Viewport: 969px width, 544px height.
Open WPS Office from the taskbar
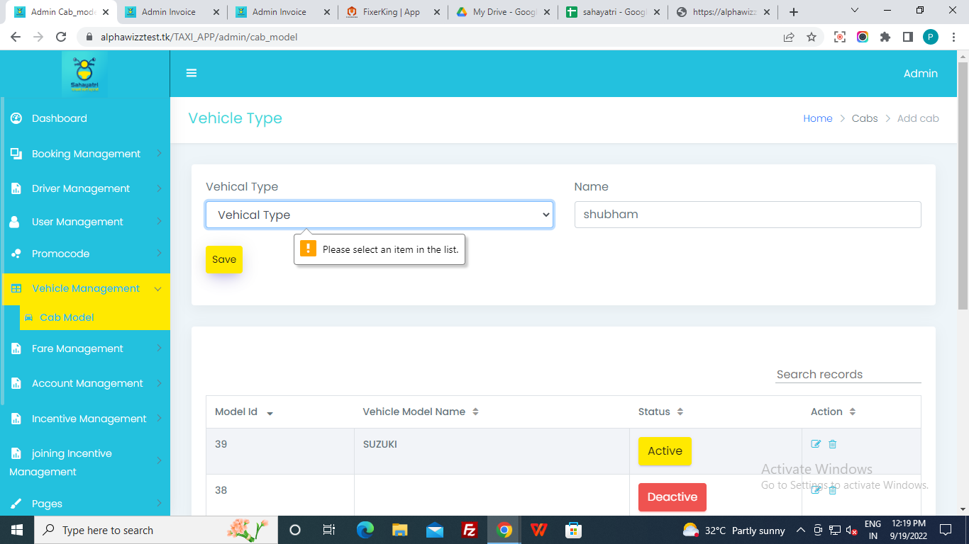click(x=538, y=530)
